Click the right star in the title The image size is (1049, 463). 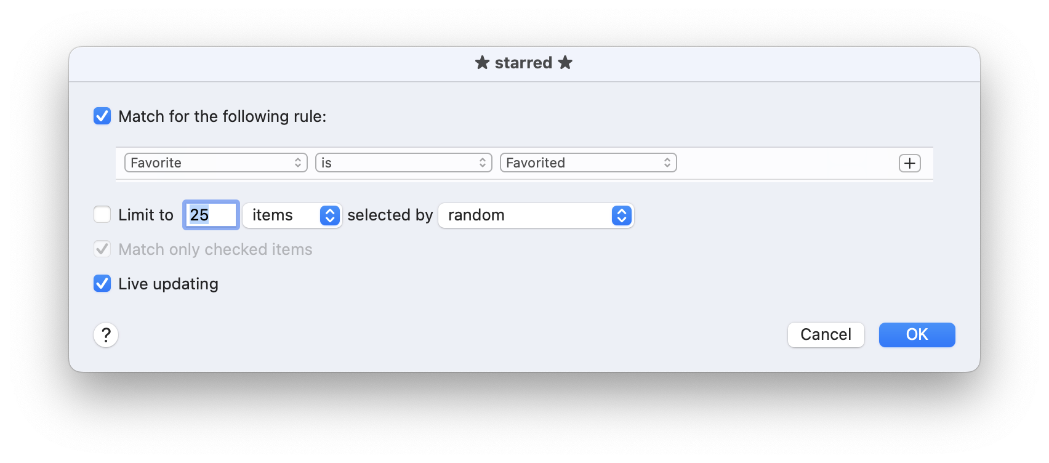[x=565, y=63]
